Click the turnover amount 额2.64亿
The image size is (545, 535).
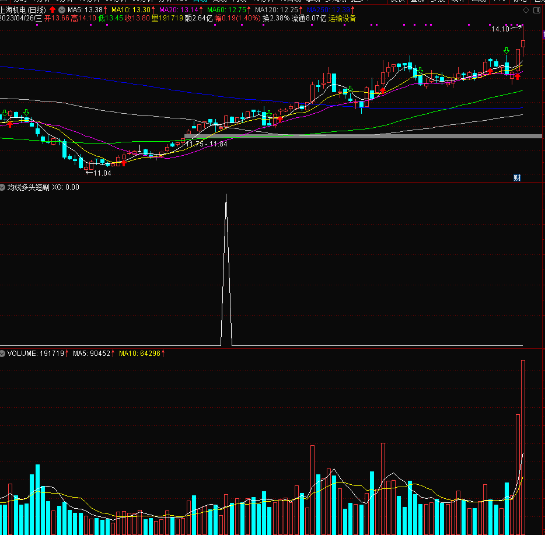[199, 18]
